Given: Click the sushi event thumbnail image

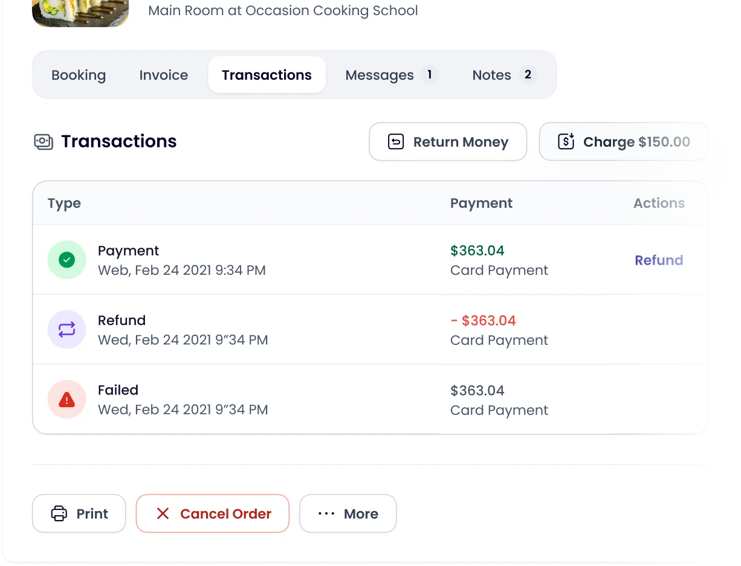Looking at the screenshot, I should [80, 13].
